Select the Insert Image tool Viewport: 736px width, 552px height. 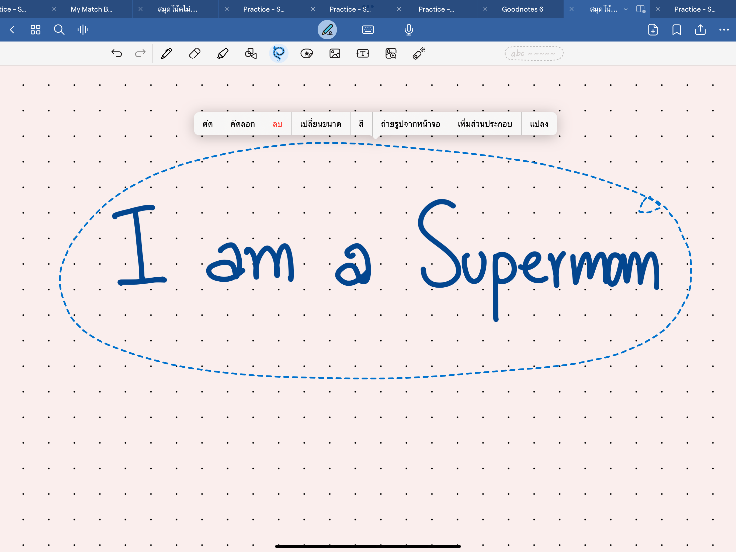[335, 53]
